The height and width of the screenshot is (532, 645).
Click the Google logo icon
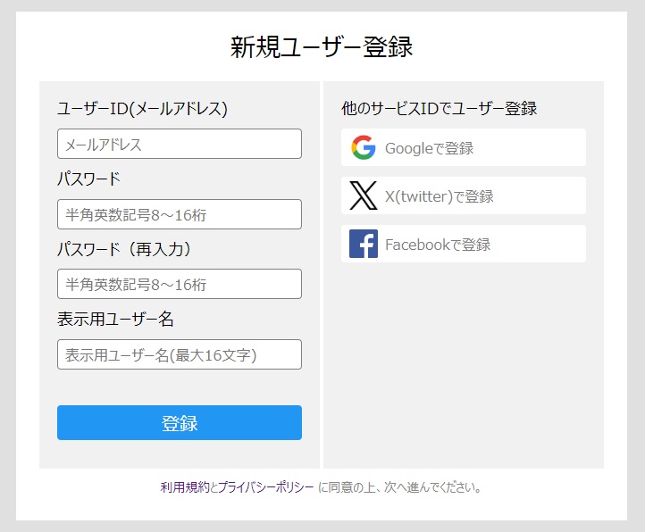tap(364, 147)
